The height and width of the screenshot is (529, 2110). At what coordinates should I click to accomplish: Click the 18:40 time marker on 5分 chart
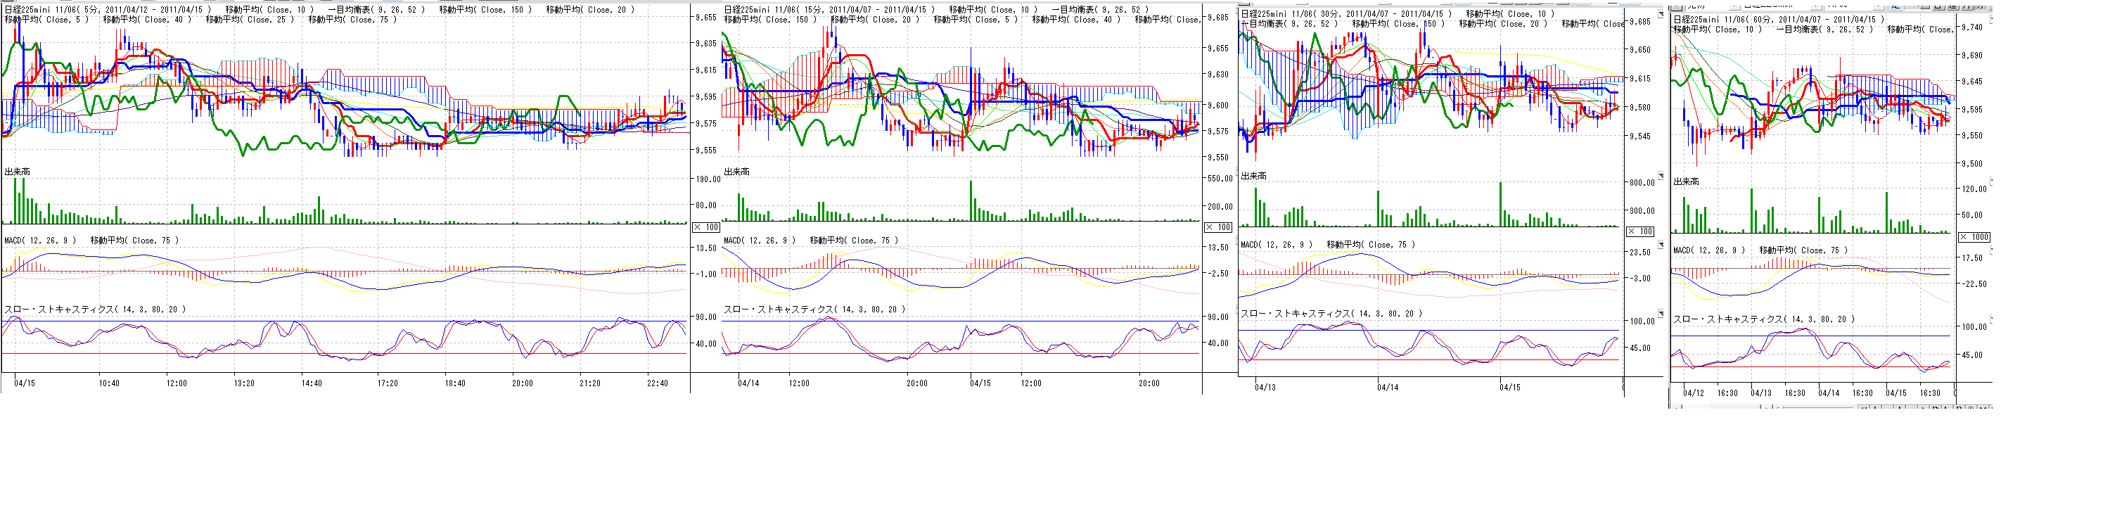(454, 383)
